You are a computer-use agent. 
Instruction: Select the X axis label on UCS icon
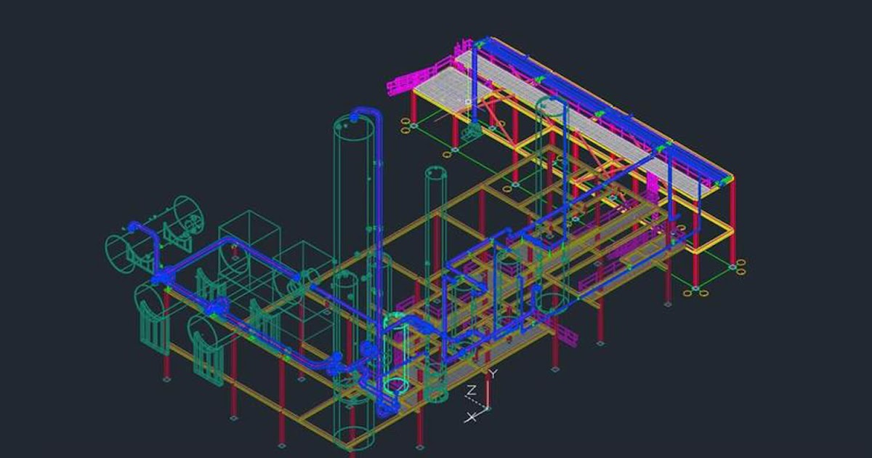(471, 417)
